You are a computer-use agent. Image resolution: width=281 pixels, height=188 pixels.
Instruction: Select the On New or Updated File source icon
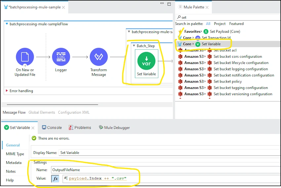(x=25, y=57)
